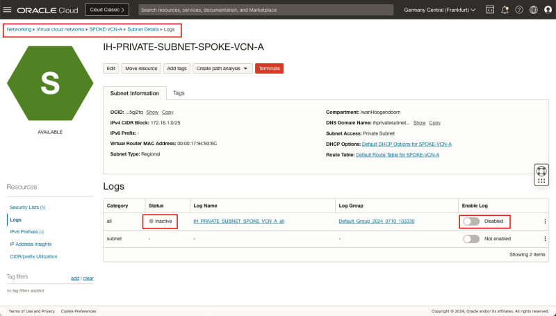This screenshot has width=556, height=316.
Task: Click the red Terminate button
Action: coord(270,69)
